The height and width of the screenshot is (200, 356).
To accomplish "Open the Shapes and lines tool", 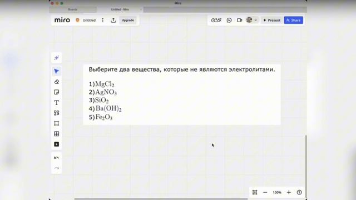I will tap(57, 113).
